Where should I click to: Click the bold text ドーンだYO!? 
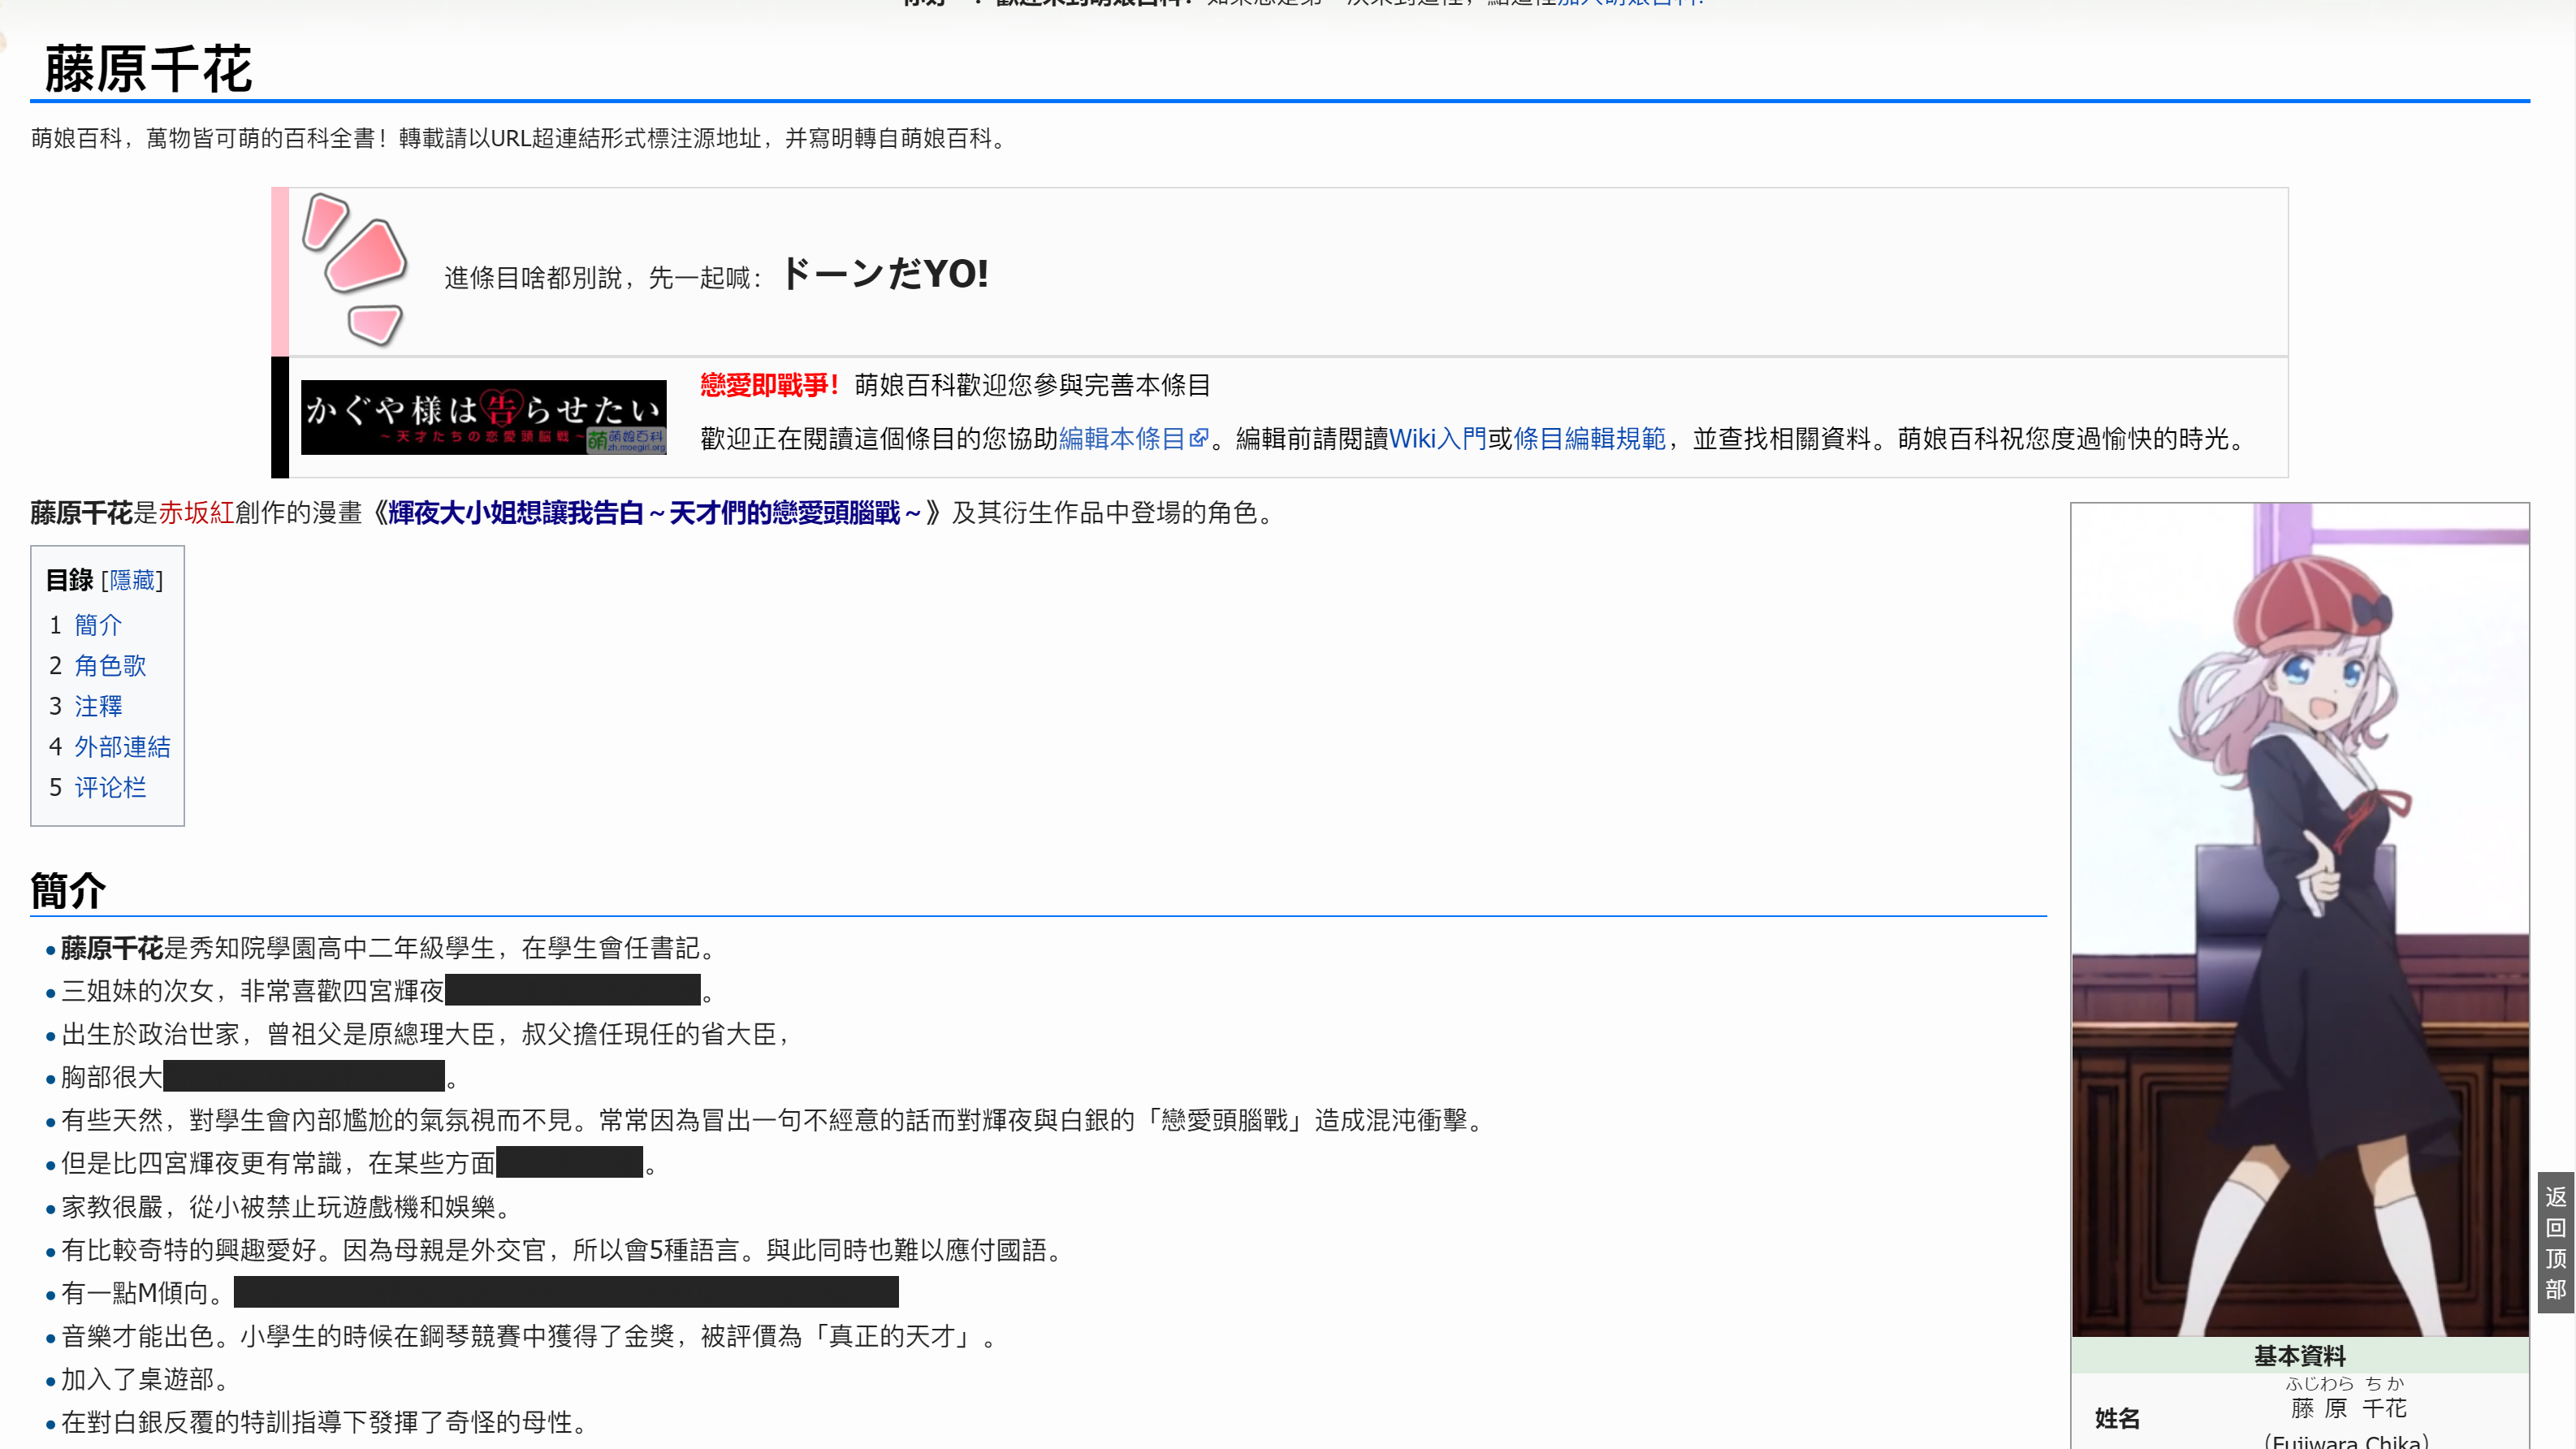click(884, 273)
